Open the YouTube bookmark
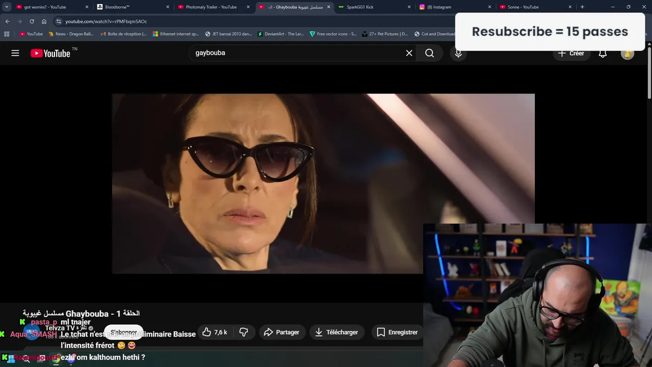The height and width of the screenshot is (367, 652). [31, 34]
